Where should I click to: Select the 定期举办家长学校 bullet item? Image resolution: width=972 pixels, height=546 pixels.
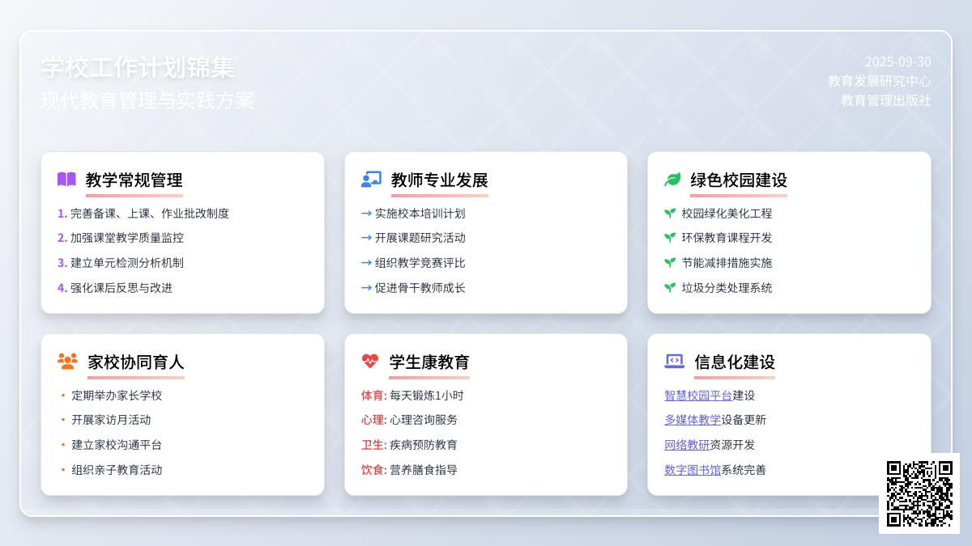click(x=117, y=396)
